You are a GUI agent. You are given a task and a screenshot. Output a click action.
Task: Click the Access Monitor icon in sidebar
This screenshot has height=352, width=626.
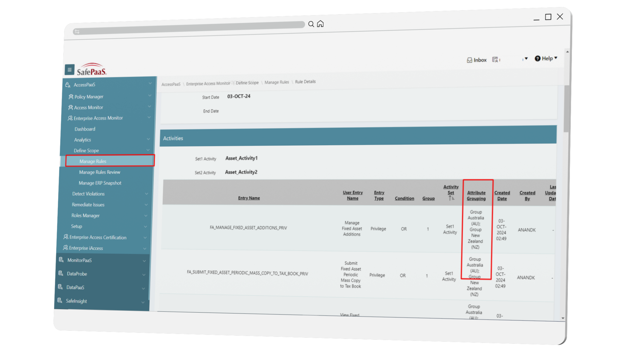[70, 107]
